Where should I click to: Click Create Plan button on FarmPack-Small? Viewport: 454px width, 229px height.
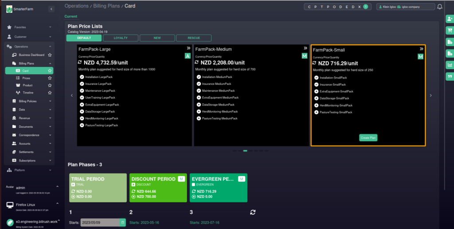coord(368,138)
